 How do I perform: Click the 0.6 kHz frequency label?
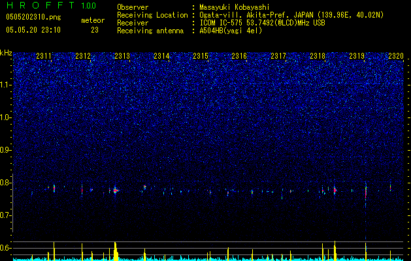click(x=6, y=248)
